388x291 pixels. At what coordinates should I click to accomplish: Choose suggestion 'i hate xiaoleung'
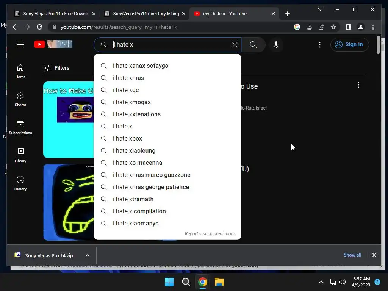coord(167,150)
